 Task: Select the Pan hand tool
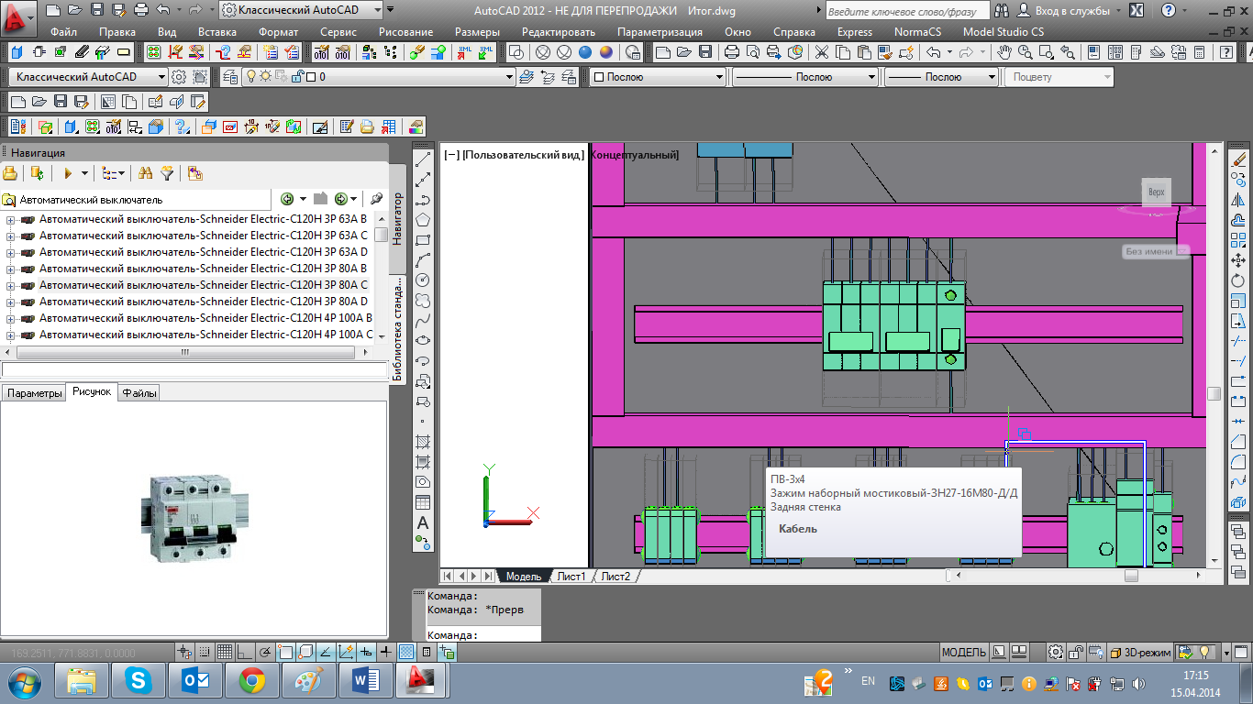click(x=1005, y=52)
